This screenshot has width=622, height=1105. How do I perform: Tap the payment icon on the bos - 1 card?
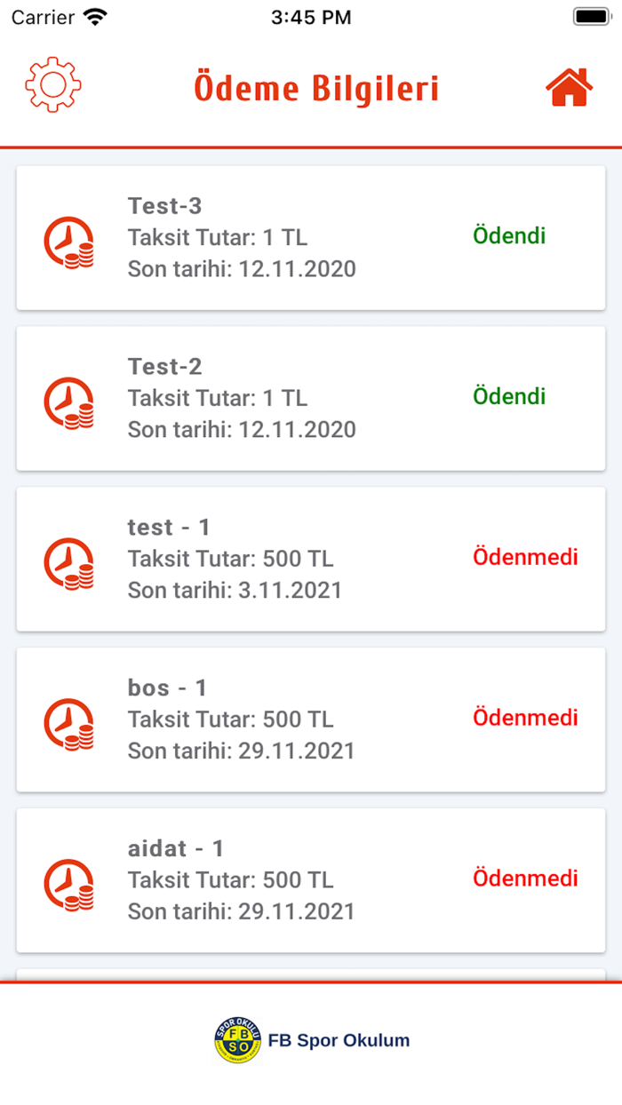(69, 719)
